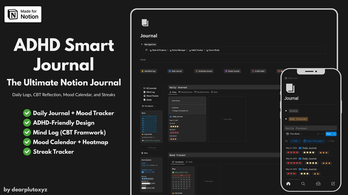Click the Journal page icon in tablet view
Screen dimensions: 348x195
145,22
